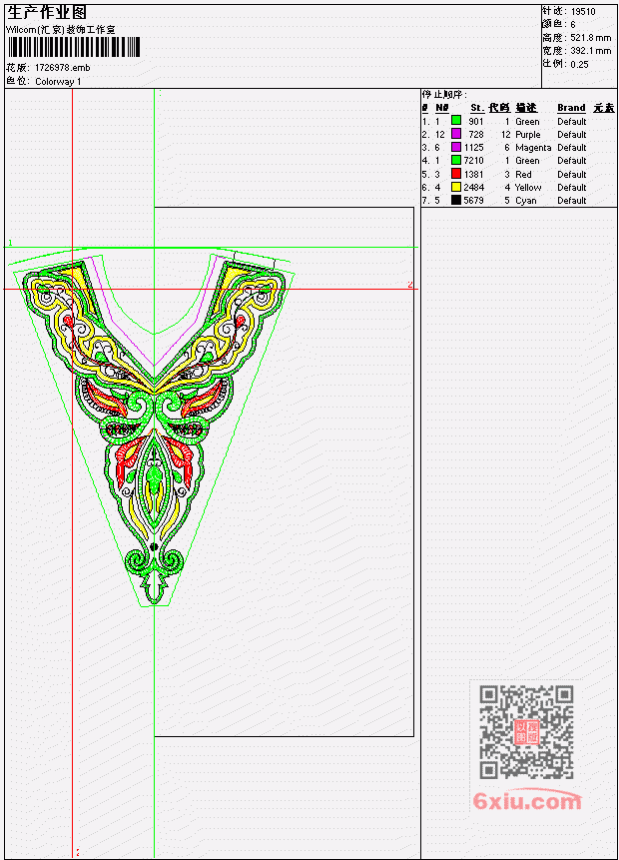Viewport: 619px width, 860px height.
Task: Click the file name 1726978.emb
Action: pos(62,68)
